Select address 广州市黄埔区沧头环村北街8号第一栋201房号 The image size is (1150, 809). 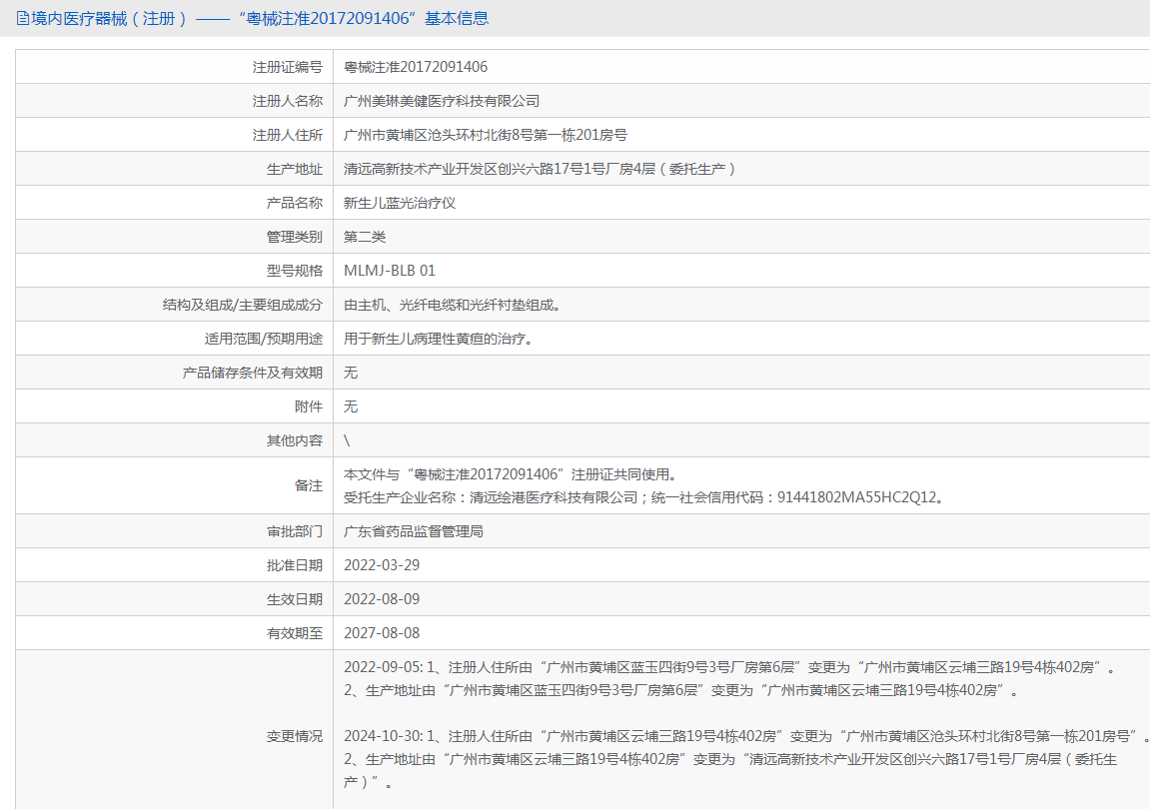pyautogui.click(x=486, y=135)
